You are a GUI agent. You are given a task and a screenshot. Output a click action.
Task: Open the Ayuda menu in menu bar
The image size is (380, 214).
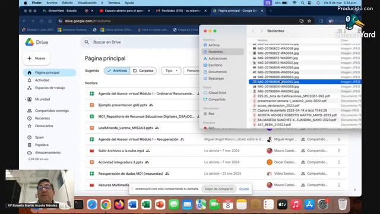pos(129,3)
